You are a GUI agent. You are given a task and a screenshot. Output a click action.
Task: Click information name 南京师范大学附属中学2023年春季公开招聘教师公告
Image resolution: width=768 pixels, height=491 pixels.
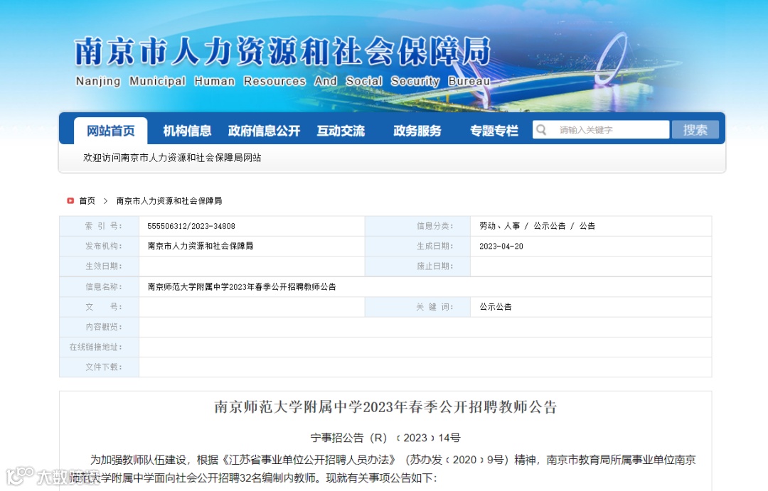(242, 287)
